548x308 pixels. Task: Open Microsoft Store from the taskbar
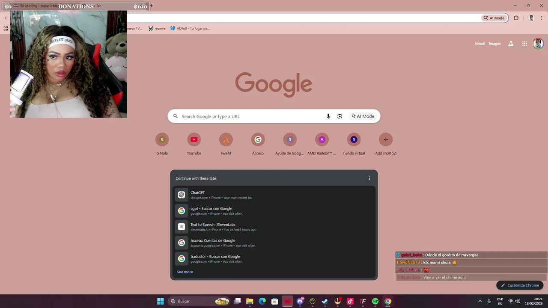click(x=275, y=301)
